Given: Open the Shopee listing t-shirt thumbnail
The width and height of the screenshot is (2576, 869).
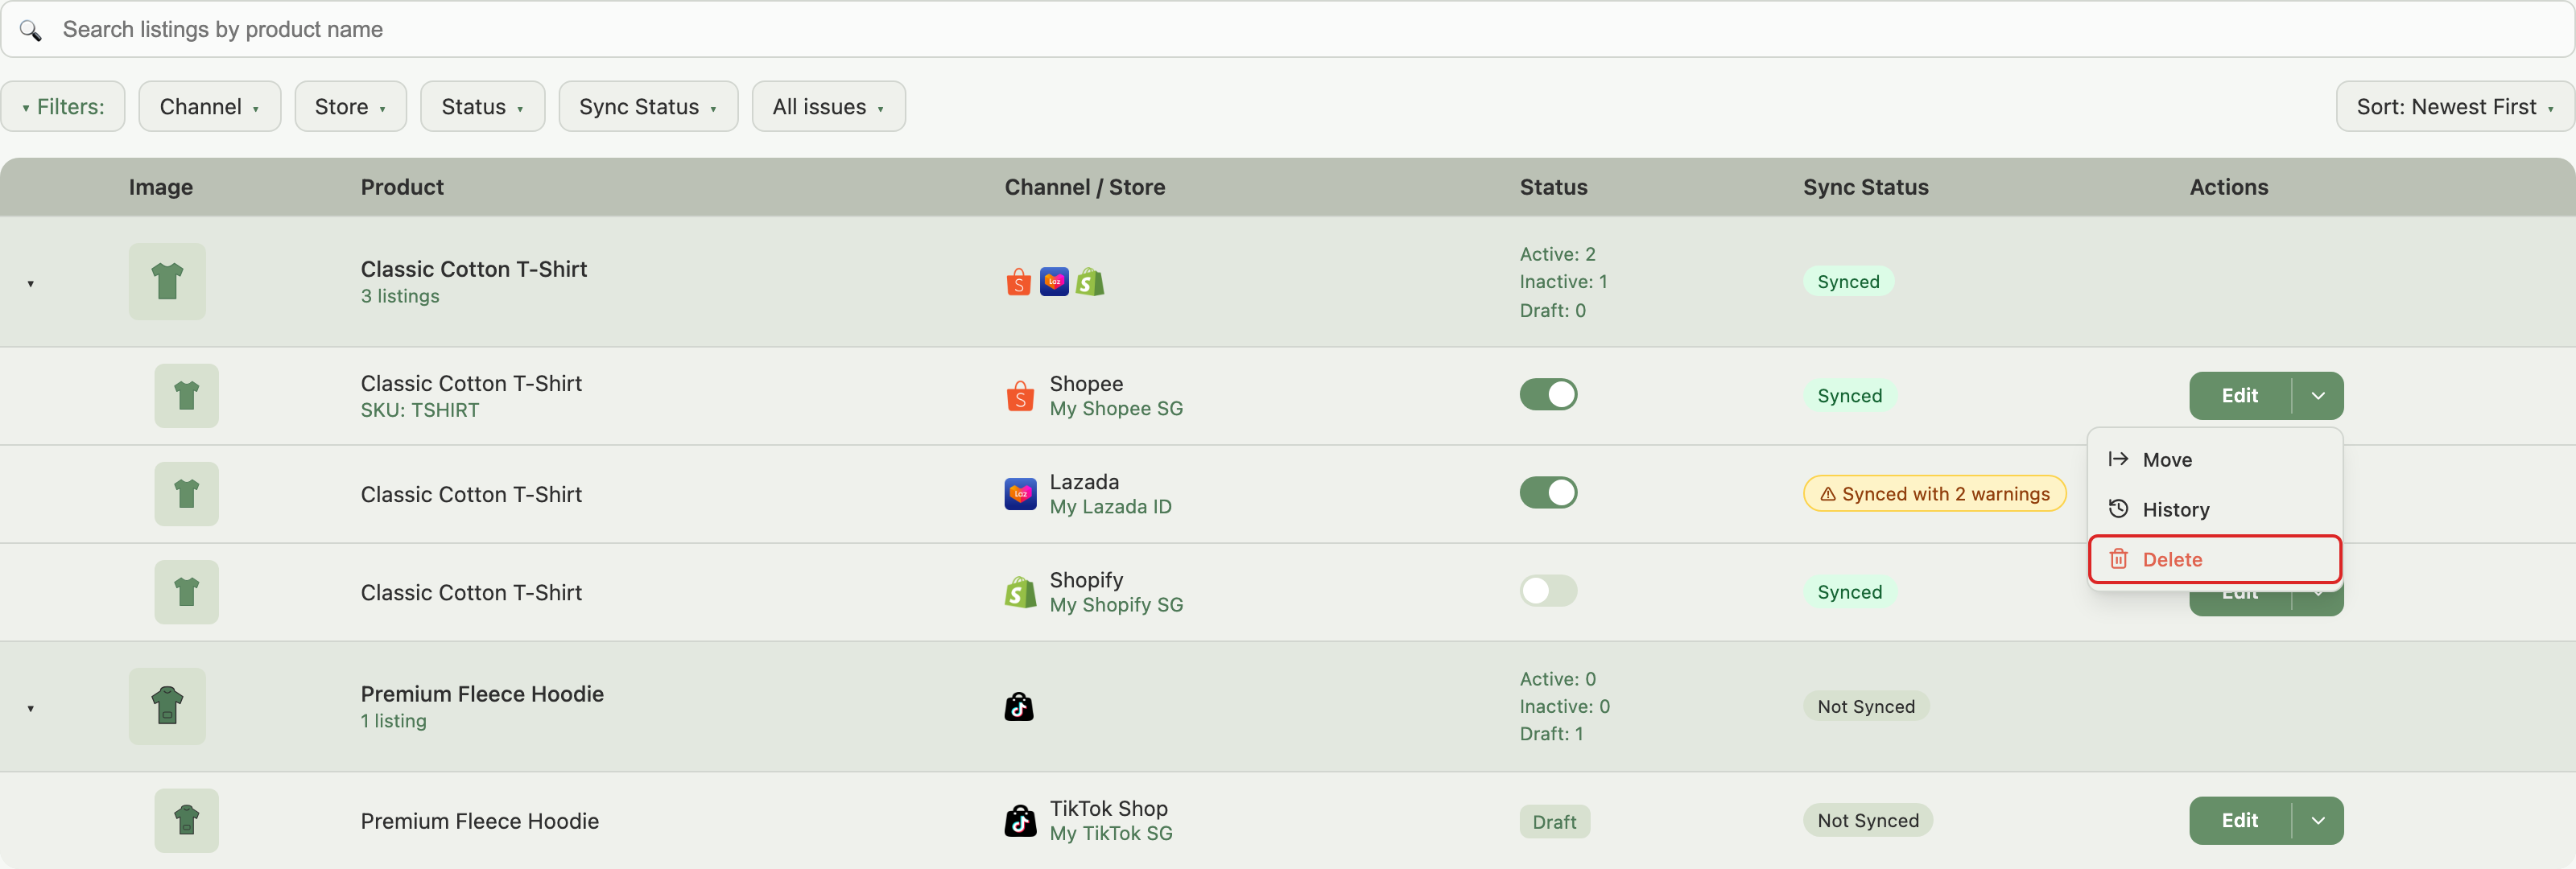Looking at the screenshot, I should coord(186,396).
